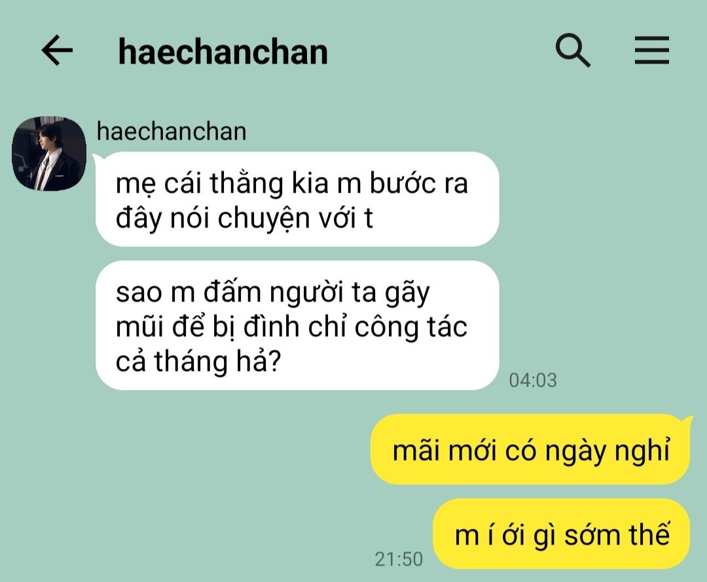The image size is (707, 582).
Task: Click the word 'tháng' in the second message
Action: (x=190, y=362)
